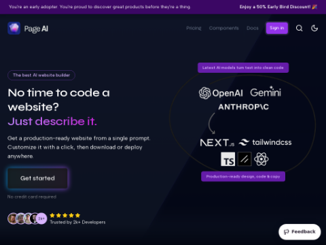Click the Page AI logo icon
The height and width of the screenshot is (245, 326).
(x=14, y=29)
